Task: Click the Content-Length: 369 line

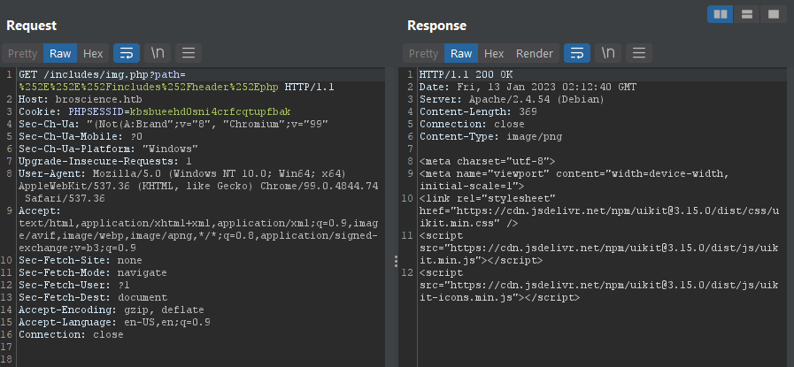Action: tap(478, 111)
